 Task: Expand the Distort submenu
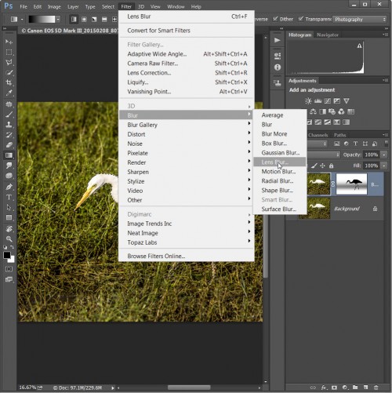tap(187, 134)
